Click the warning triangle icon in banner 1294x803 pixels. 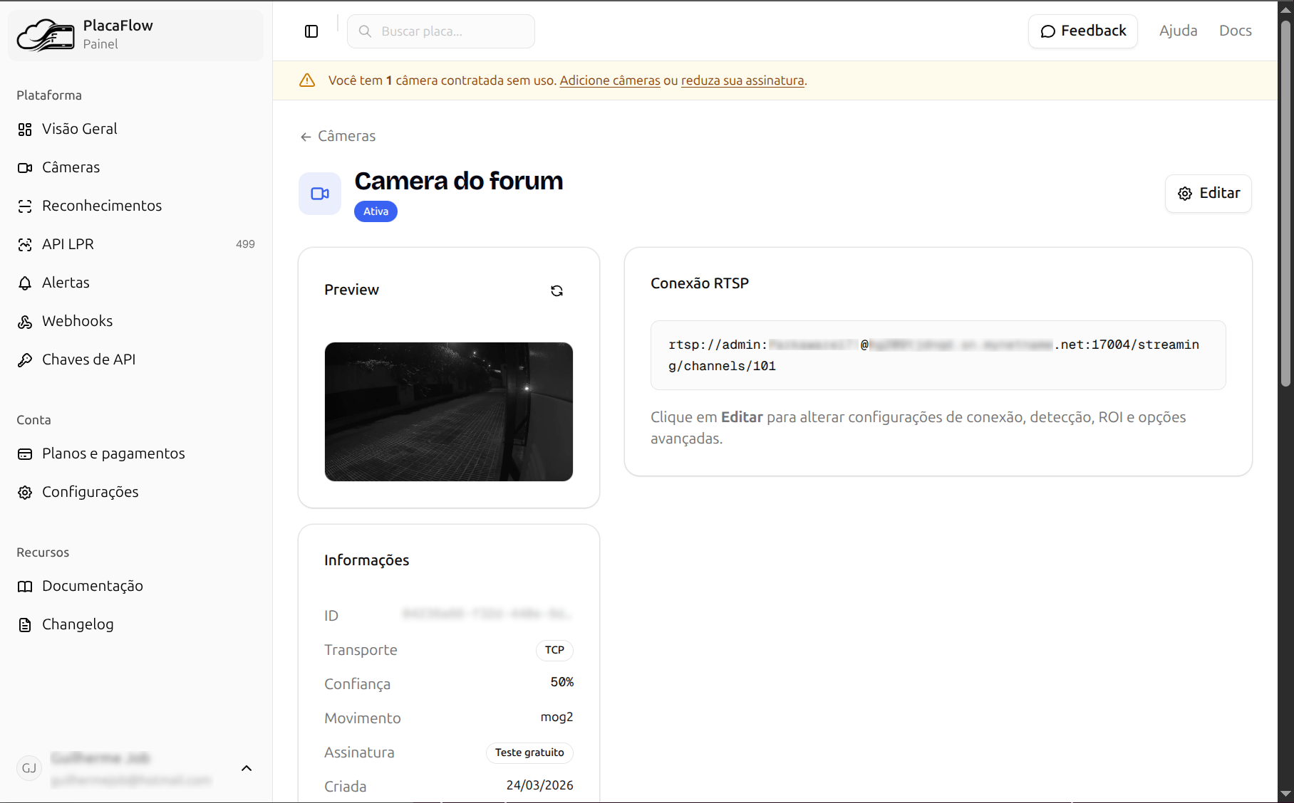click(307, 80)
